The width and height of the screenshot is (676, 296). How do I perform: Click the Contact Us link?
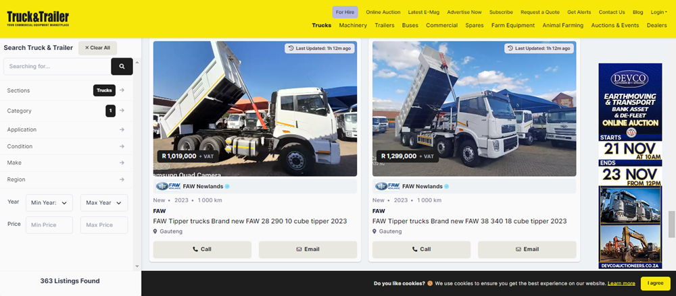click(x=611, y=12)
